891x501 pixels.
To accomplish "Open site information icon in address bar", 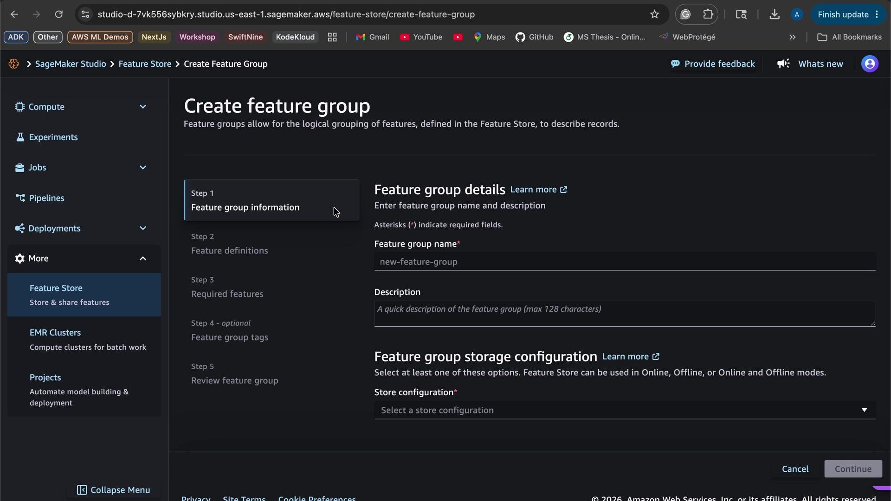I will coord(85,14).
